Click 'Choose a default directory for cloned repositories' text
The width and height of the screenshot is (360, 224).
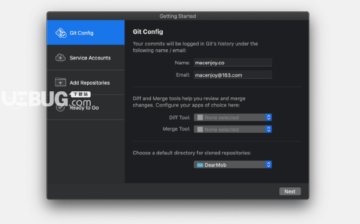192,153
